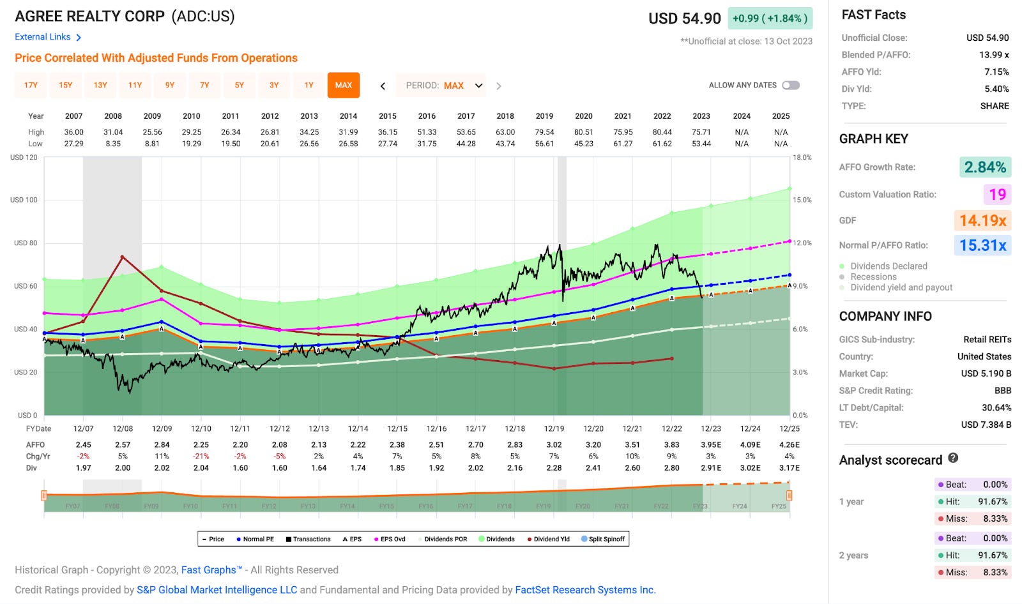This screenshot has width=1022, height=604.
Task: Select the 5Y time period tab
Action: click(239, 85)
